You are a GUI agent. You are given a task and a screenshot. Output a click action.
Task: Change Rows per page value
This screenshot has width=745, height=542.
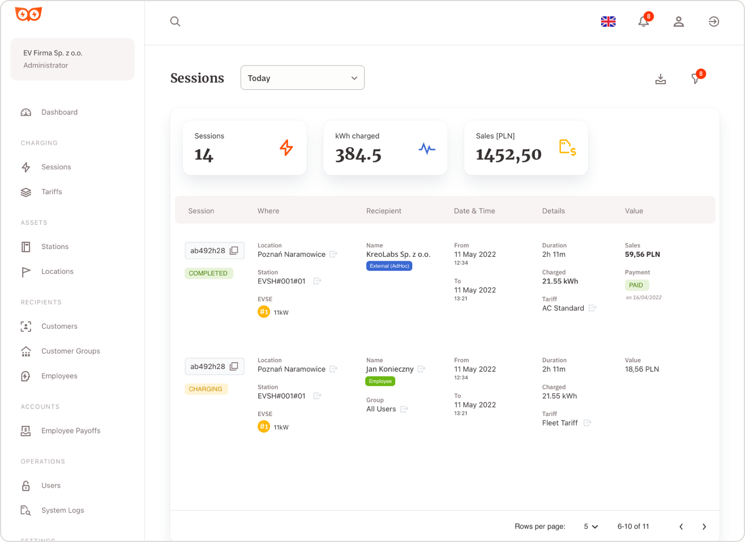point(589,526)
